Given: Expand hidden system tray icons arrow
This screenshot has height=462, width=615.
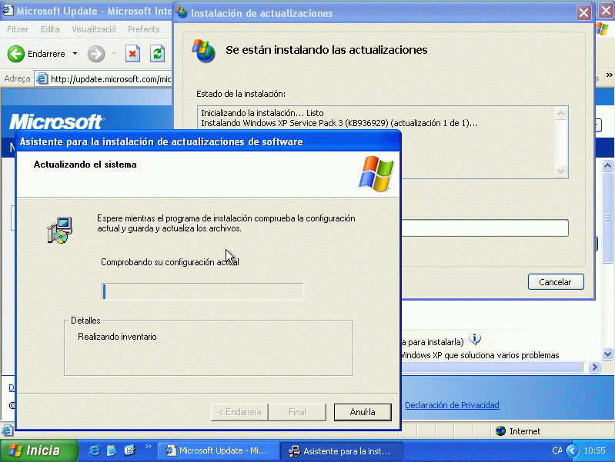Looking at the screenshot, I should 572,450.
